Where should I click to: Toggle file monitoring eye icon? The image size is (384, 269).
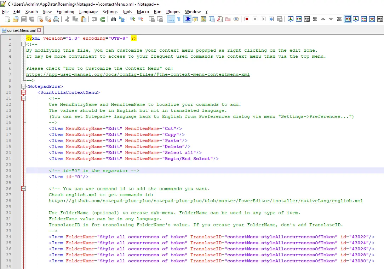[236, 19]
